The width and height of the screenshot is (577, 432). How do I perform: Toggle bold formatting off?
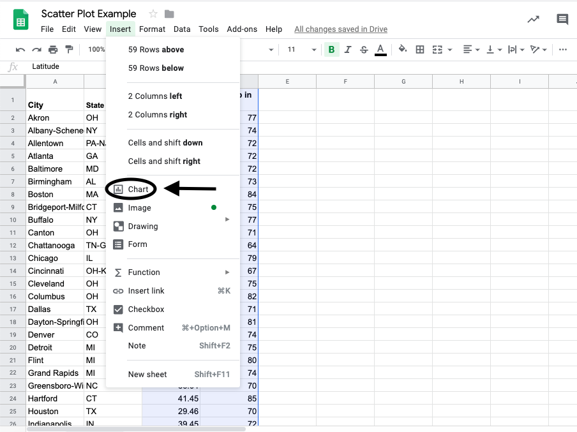point(331,48)
